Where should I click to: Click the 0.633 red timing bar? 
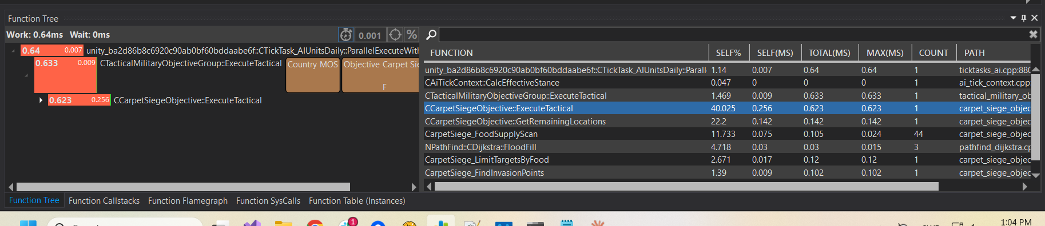tap(66, 75)
